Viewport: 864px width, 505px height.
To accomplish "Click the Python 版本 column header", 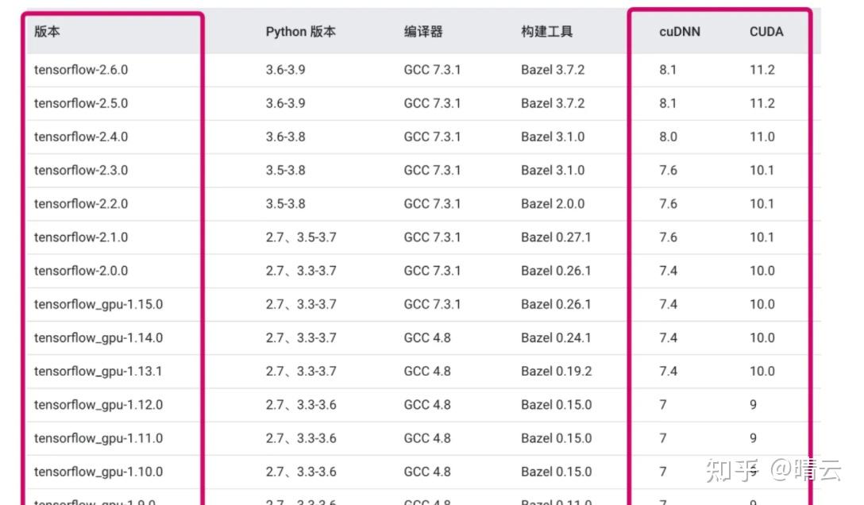I will [x=300, y=32].
